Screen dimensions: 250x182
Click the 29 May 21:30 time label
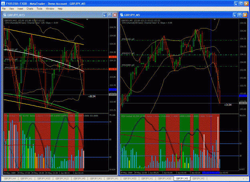[x=52, y=173]
